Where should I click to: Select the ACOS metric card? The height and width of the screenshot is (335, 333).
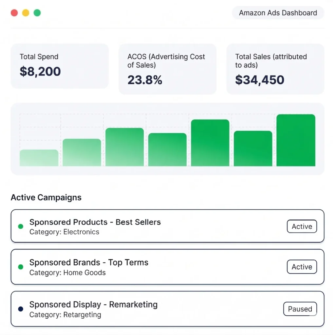coord(167,69)
